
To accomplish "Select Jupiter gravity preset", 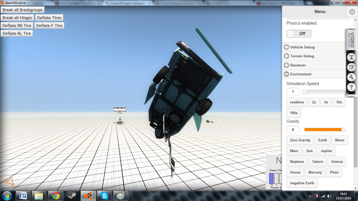I will click(327, 151).
